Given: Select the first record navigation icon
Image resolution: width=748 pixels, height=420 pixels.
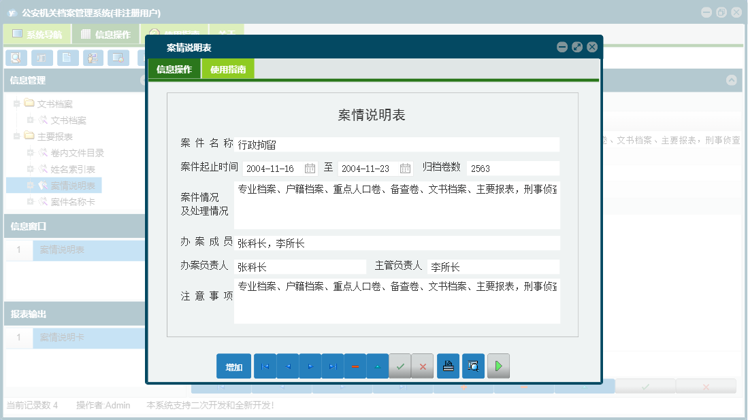Looking at the screenshot, I should click(x=265, y=366).
